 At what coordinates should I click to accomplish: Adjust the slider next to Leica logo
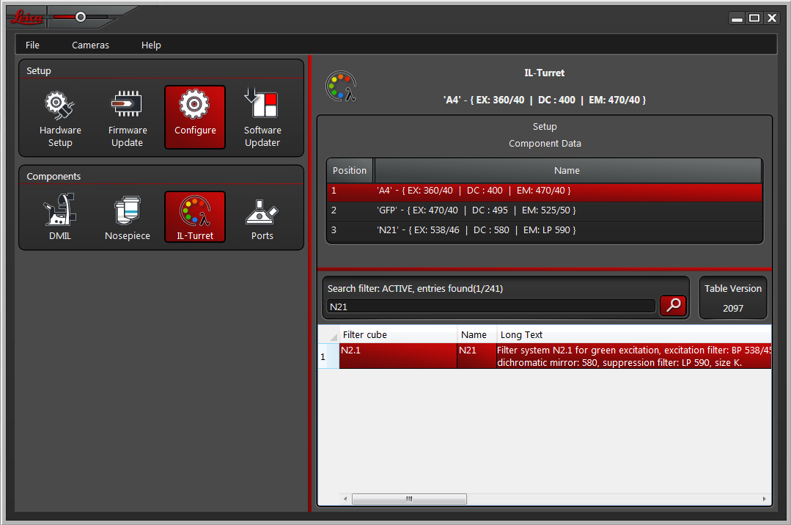pyautogui.click(x=80, y=17)
